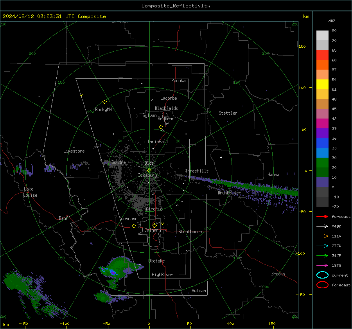This screenshot has height=329, width=352.
Task: Click the Strathmore city label
Action: coord(190,232)
